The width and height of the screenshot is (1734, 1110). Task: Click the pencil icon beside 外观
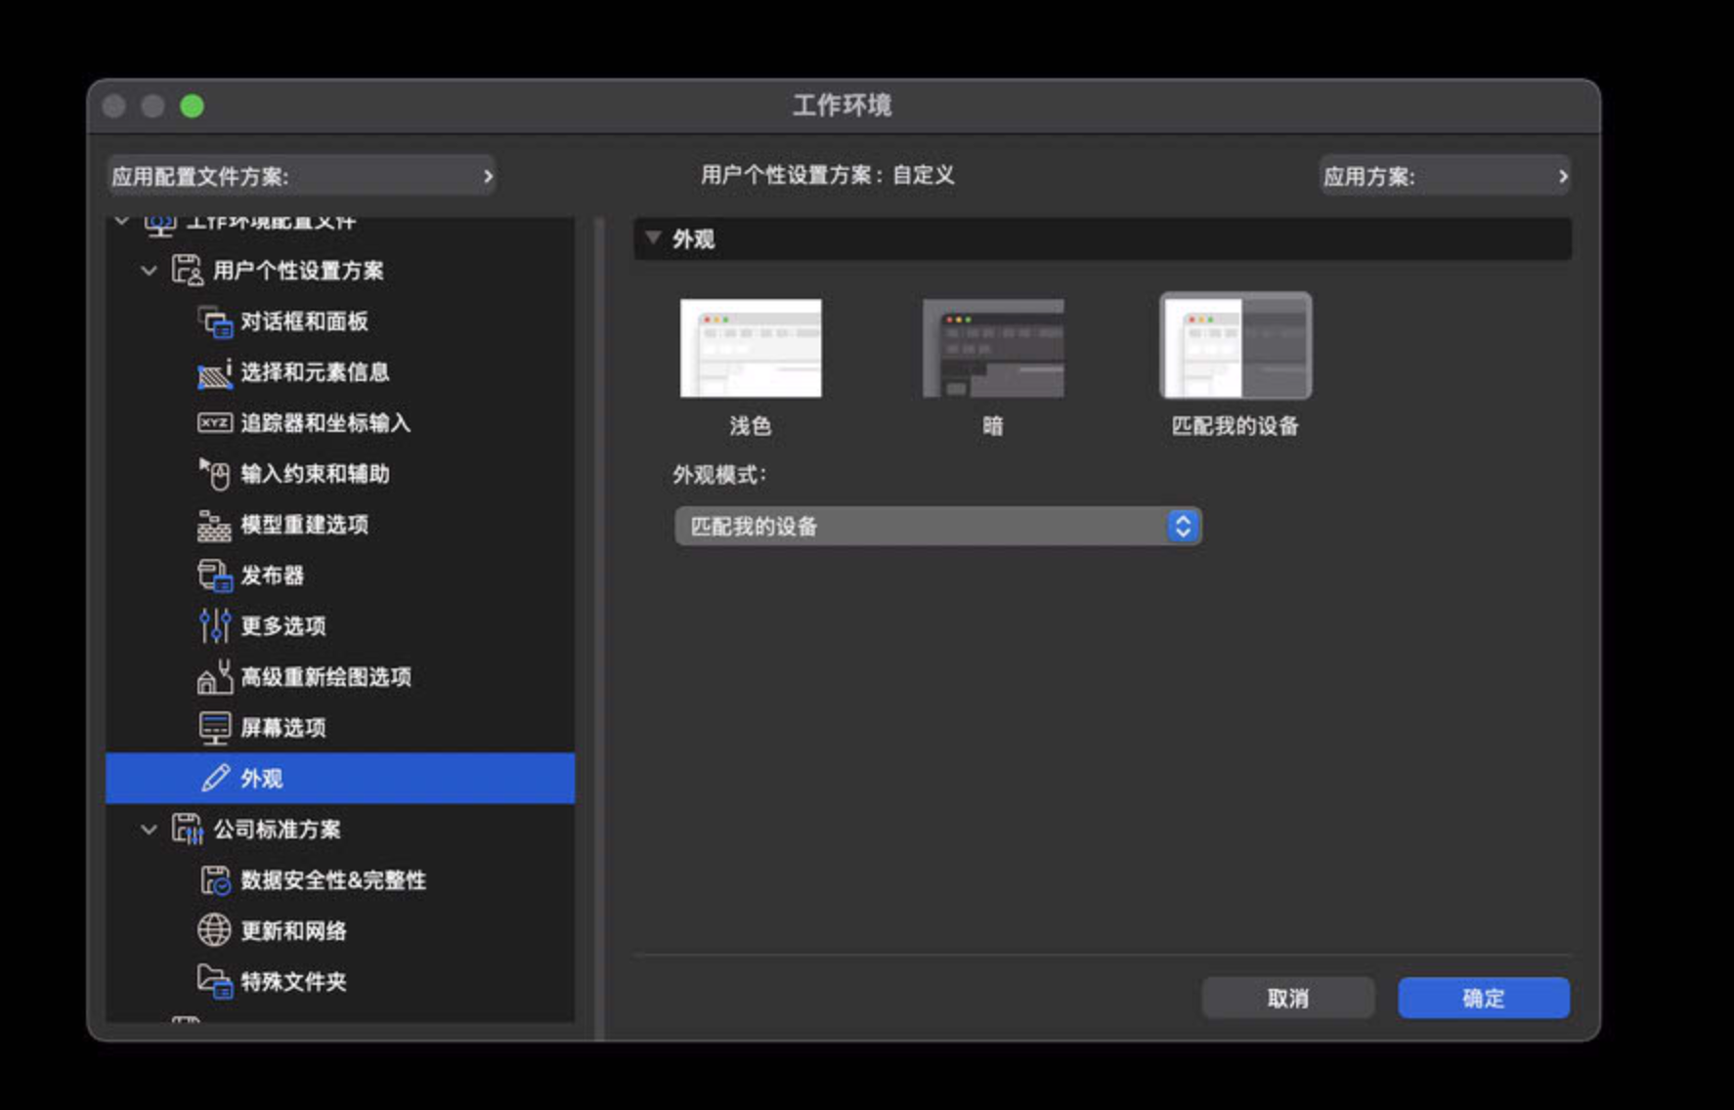pos(215,778)
